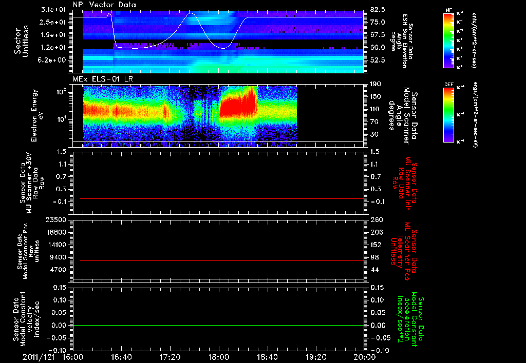
Task: Click the 1.9e+01 sector tick label
Action: [53, 35]
